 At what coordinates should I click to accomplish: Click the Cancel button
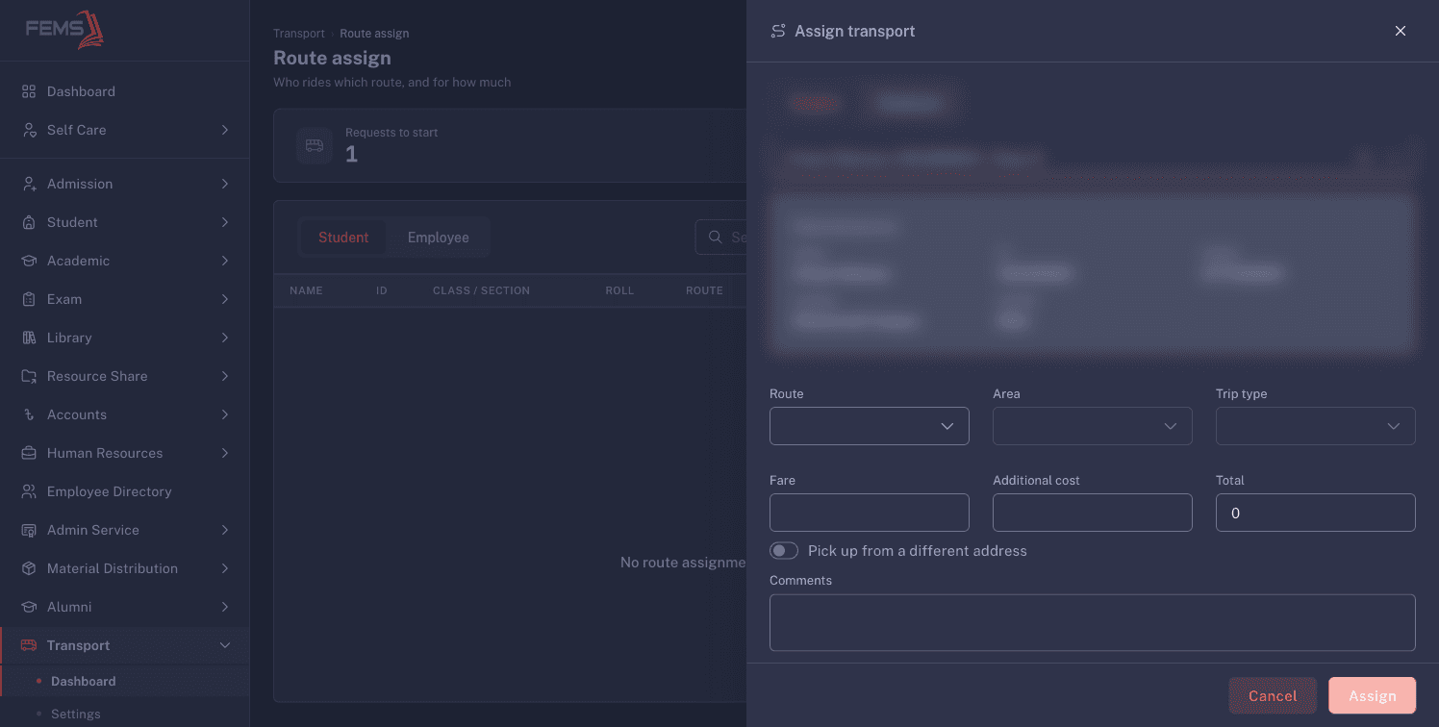click(1273, 696)
